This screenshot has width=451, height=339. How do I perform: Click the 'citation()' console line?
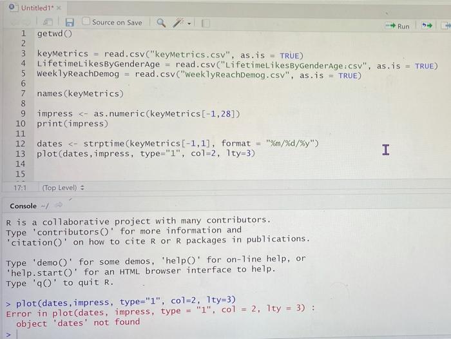[158, 241]
